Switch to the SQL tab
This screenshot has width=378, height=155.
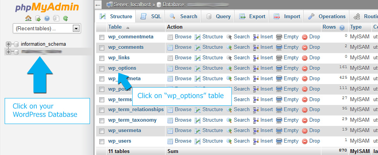151,16
